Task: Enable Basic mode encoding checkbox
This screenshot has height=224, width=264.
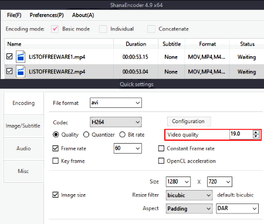Action: click(55, 29)
